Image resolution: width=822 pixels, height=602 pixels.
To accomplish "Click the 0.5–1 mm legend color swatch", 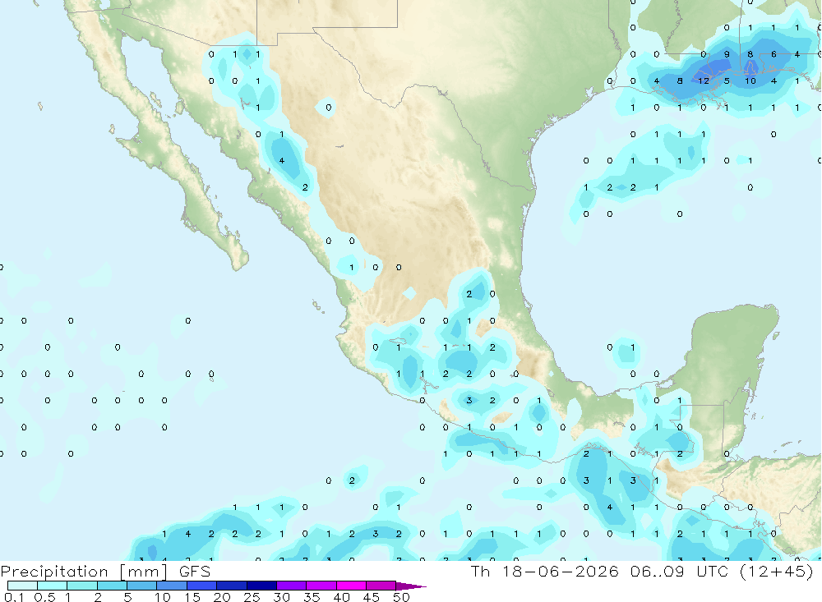I will point(53,586).
